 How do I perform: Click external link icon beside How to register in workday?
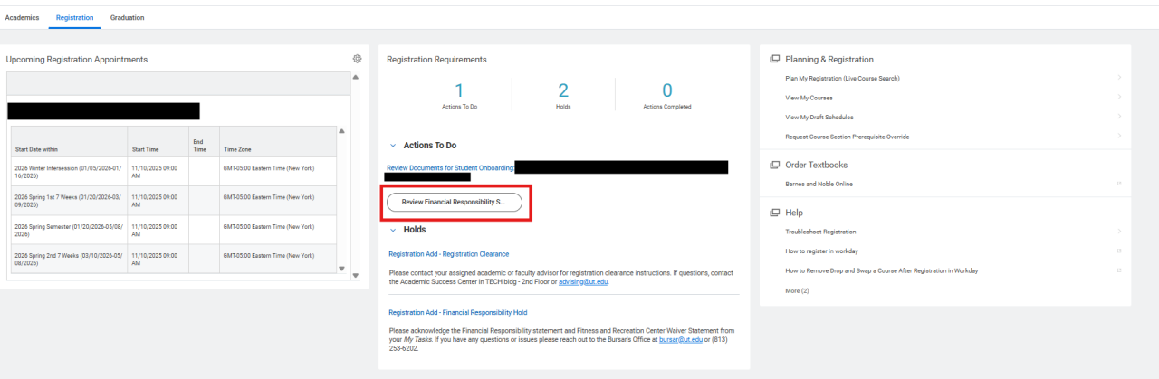[x=1119, y=251]
